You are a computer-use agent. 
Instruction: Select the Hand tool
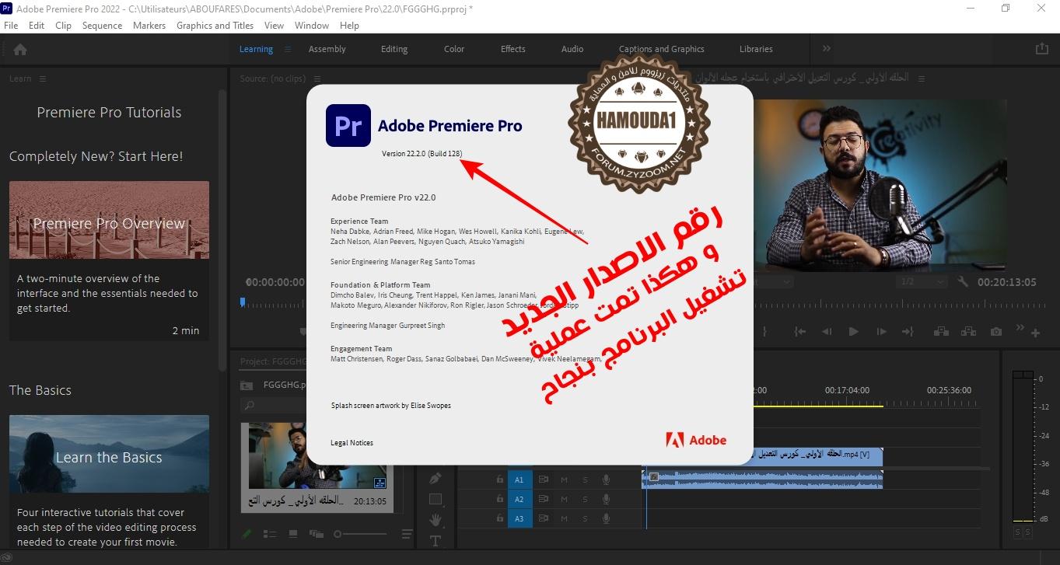pyautogui.click(x=436, y=519)
